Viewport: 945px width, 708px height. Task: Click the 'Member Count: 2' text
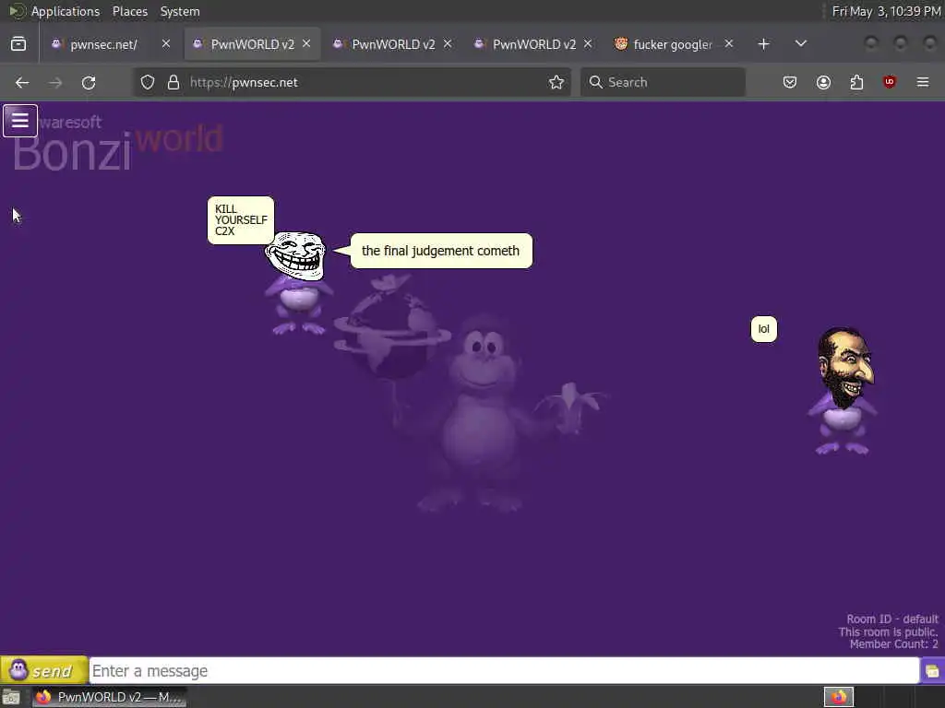[x=893, y=644]
